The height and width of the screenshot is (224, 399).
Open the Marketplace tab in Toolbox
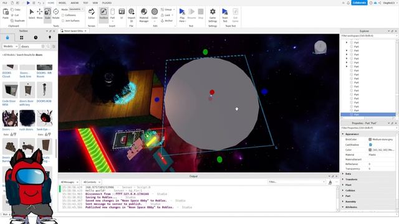pos(7,37)
